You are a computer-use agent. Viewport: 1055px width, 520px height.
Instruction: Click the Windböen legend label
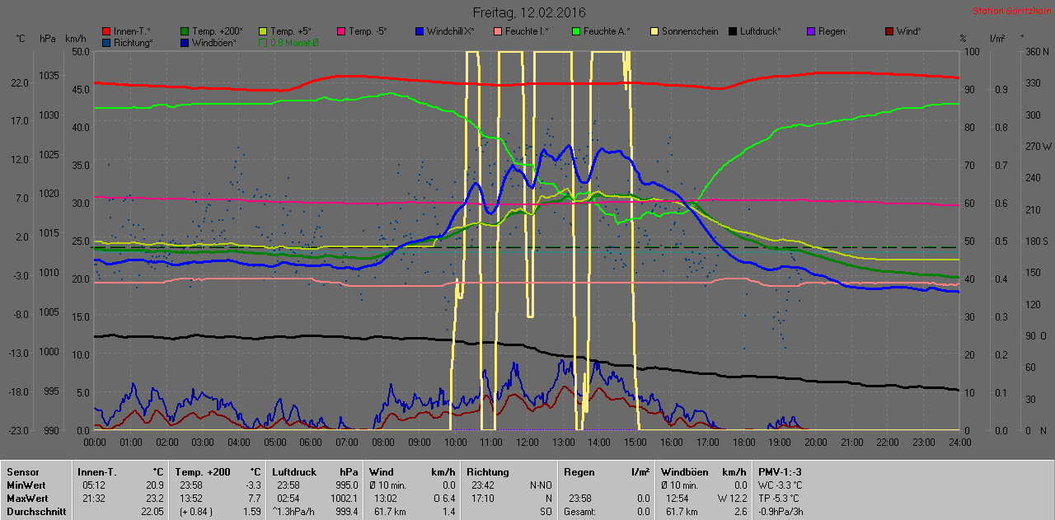tap(214, 42)
